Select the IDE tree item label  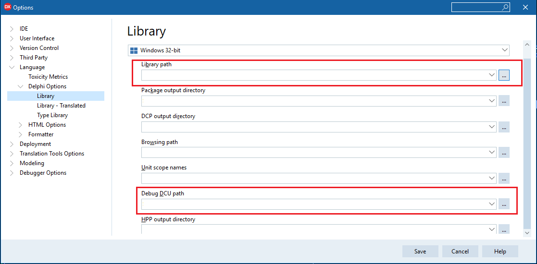click(24, 29)
